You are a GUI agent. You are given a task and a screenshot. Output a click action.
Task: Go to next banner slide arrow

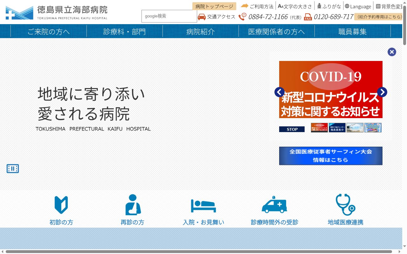(x=382, y=92)
